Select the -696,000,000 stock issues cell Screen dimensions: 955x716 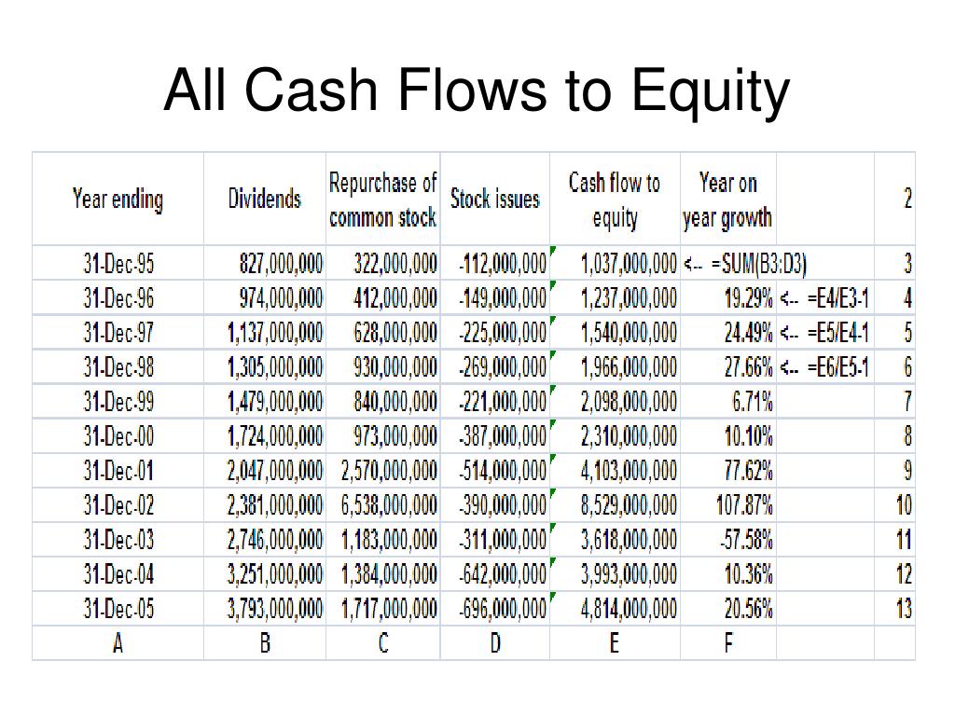pos(494,608)
